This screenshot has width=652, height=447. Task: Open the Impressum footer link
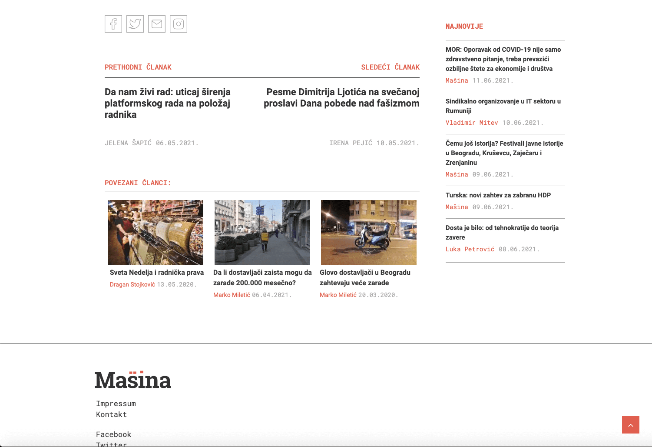[x=116, y=404]
